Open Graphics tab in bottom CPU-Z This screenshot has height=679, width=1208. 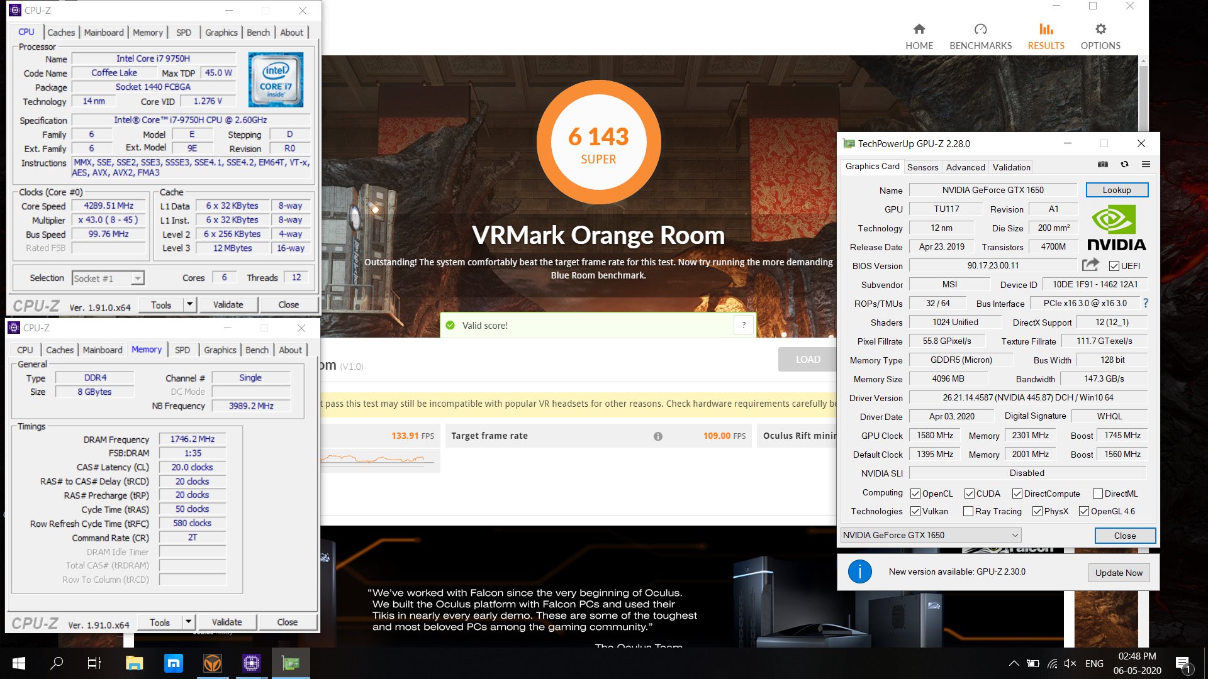[x=220, y=350]
